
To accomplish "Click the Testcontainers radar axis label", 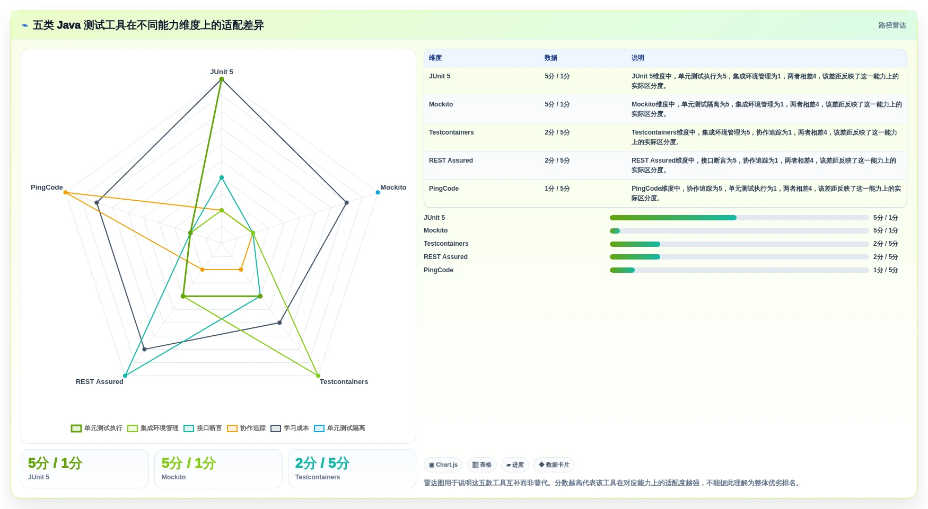I will (344, 382).
